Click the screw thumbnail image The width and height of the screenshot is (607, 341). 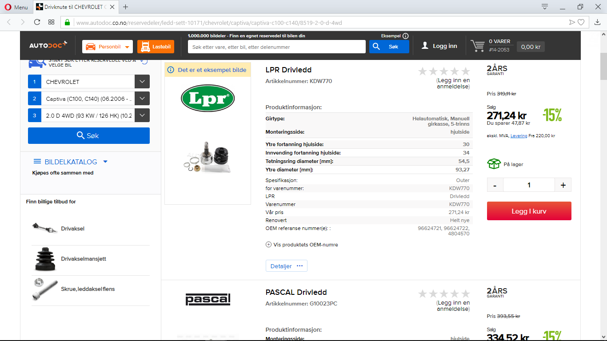[x=45, y=289]
